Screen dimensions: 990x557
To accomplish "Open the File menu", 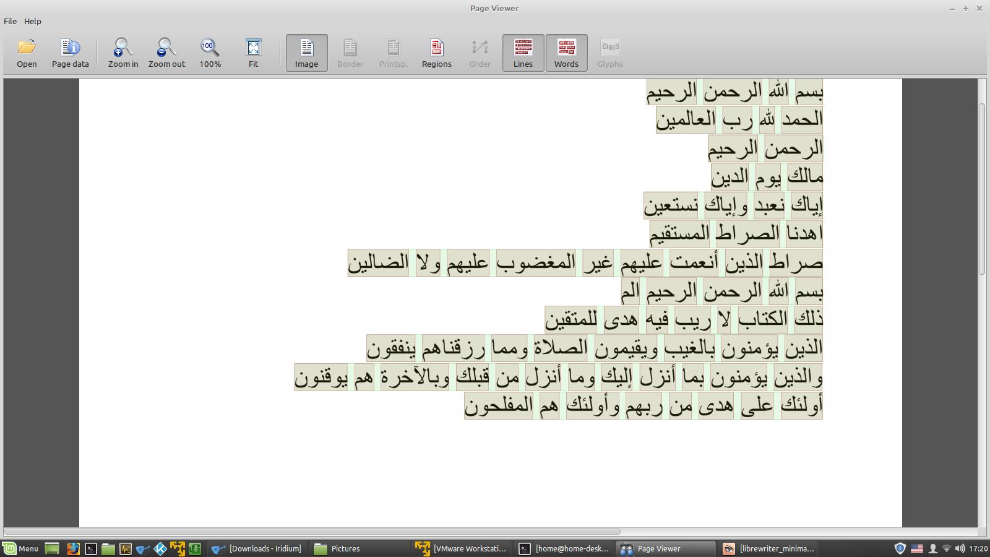I will (10, 21).
